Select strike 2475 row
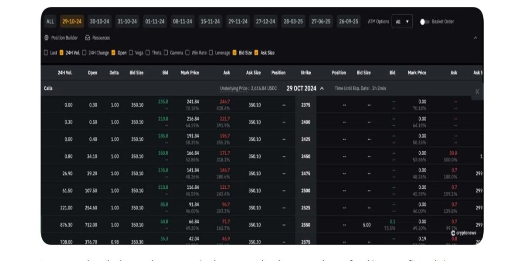The image size is (523, 261). coord(306,174)
